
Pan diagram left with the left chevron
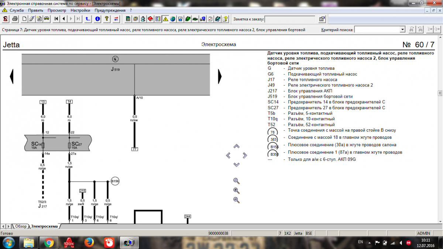(x=228, y=155)
